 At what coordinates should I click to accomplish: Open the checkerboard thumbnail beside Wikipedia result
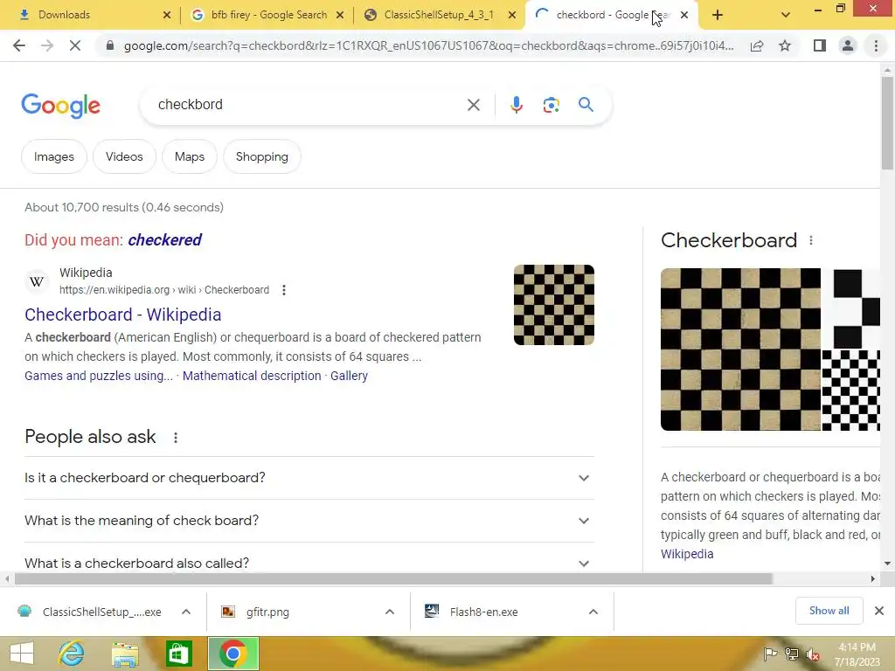tap(553, 305)
